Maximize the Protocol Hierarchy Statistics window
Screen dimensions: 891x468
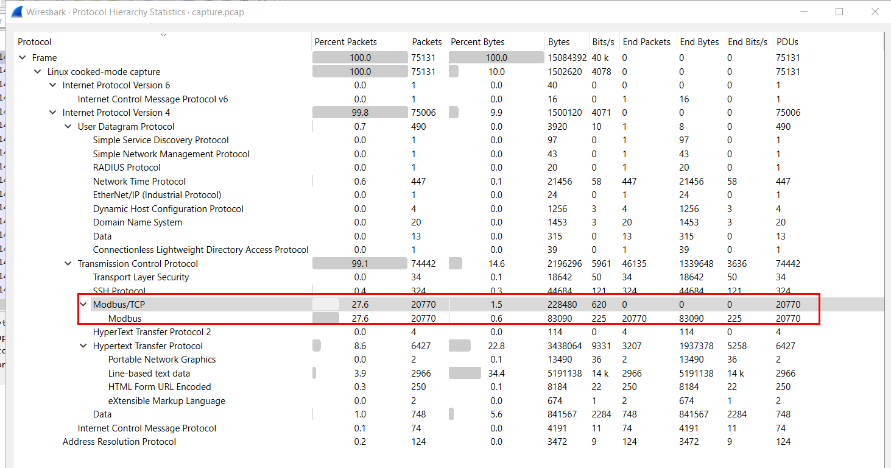(x=839, y=12)
